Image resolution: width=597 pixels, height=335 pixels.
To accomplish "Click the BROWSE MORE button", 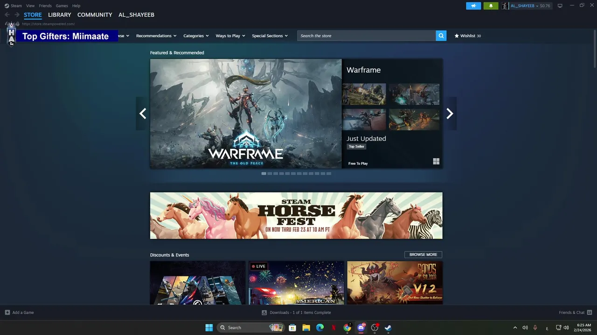I will pos(423,255).
